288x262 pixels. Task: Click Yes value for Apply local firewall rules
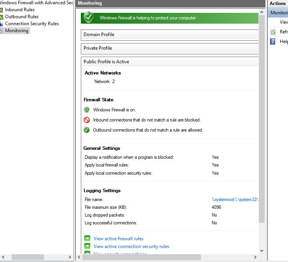pos(215,165)
